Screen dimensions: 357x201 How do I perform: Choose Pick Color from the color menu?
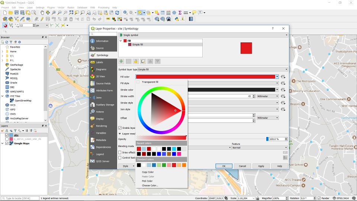pyautogui.click(x=147, y=181)
